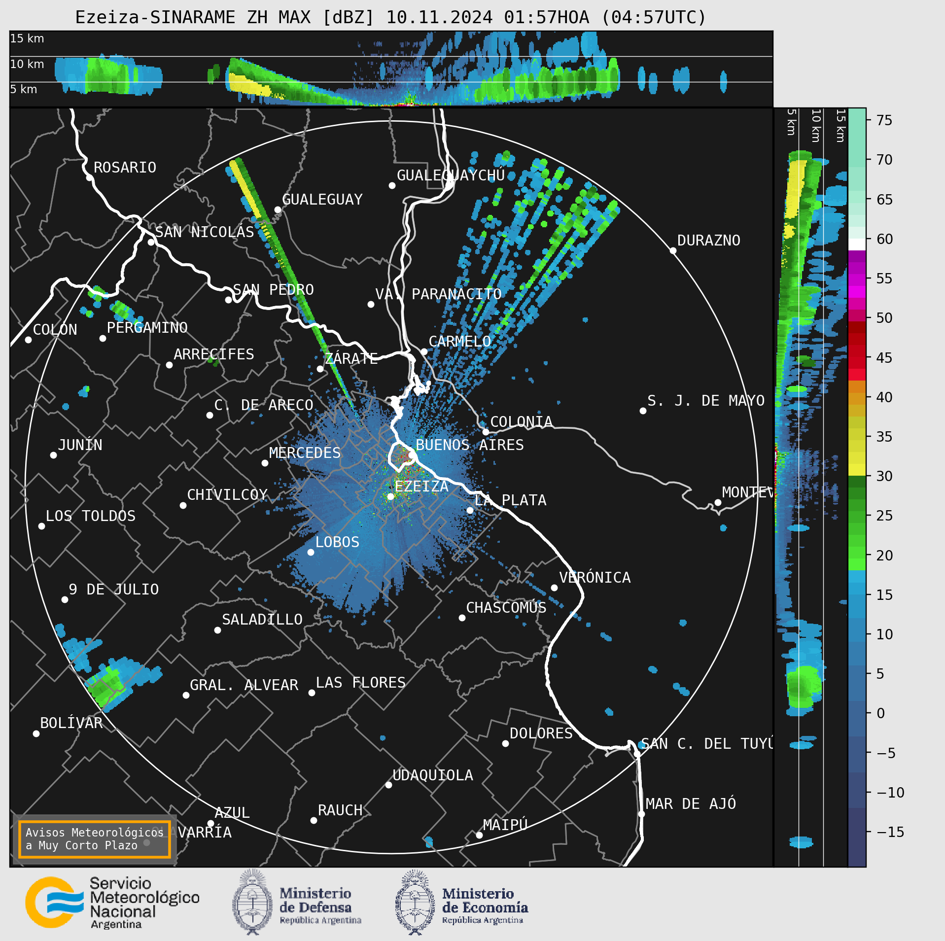Click the 75 value on the dBZ scale
The image size is (945, 941).
pyautogui.click(x=884, y=120)
